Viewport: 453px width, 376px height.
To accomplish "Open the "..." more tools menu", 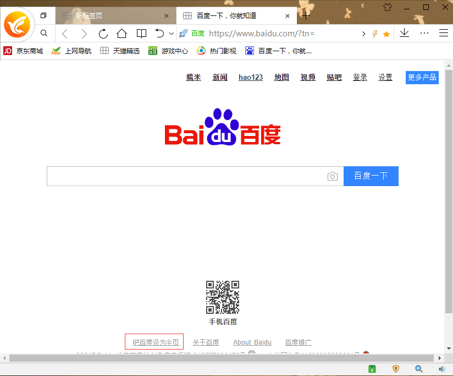I will pyautogui.click(x=424, y=33).
